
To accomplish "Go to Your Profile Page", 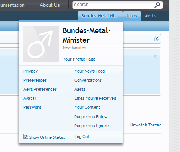I will (x=79, y=59).
